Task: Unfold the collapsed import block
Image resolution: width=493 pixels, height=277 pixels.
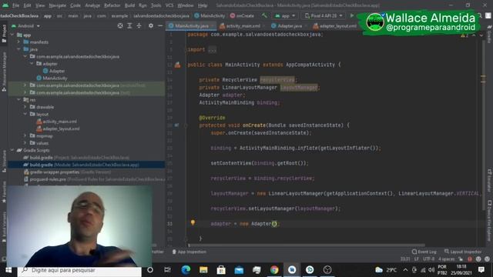Action: (x=213, y=49)
